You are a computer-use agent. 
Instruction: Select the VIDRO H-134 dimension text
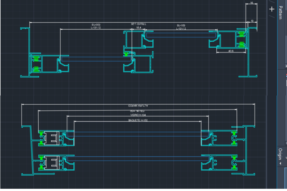[138, 115]
